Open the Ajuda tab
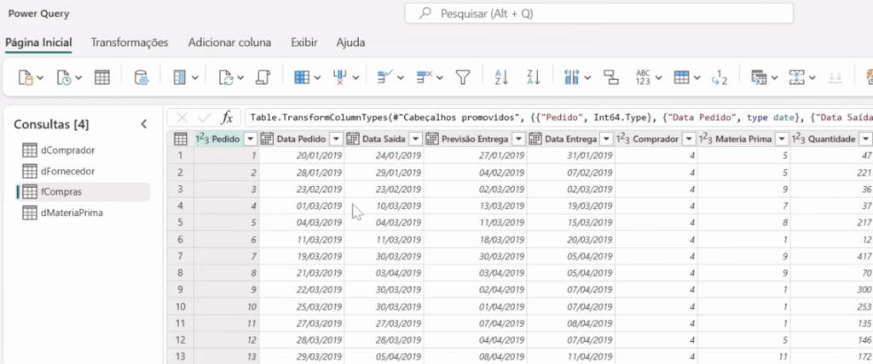This screenshot has width=873, height=364. [350, 43]
